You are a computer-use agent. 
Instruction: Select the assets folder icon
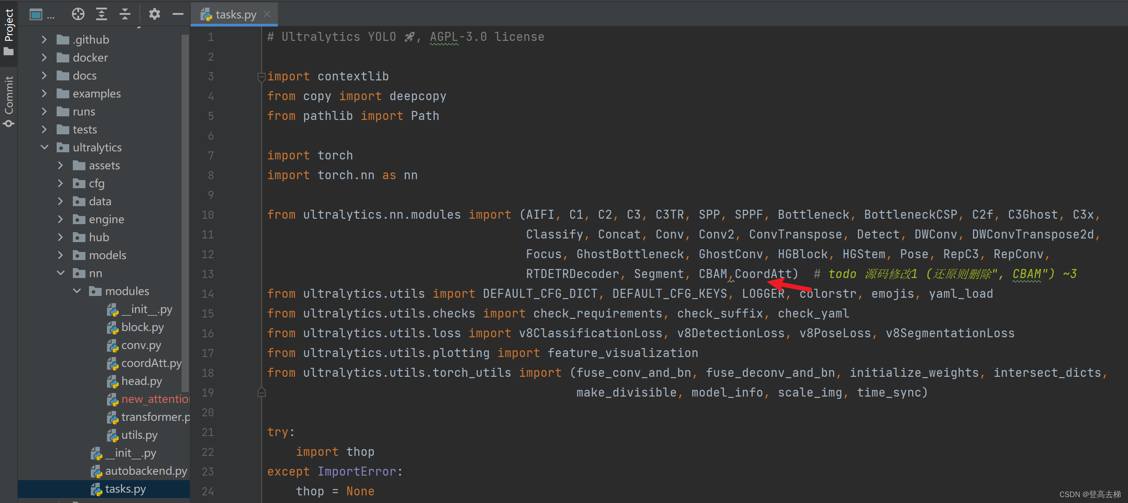[79, 166]
